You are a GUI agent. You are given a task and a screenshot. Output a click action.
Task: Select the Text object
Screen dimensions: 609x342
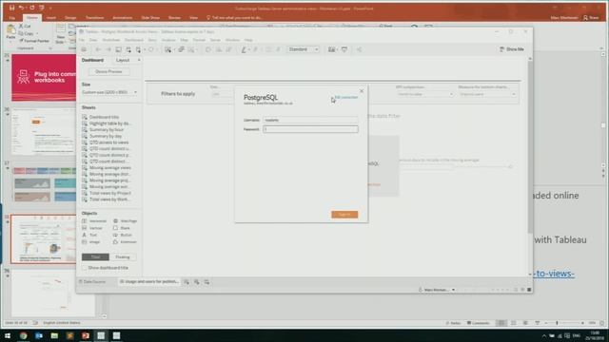(89, 235)
